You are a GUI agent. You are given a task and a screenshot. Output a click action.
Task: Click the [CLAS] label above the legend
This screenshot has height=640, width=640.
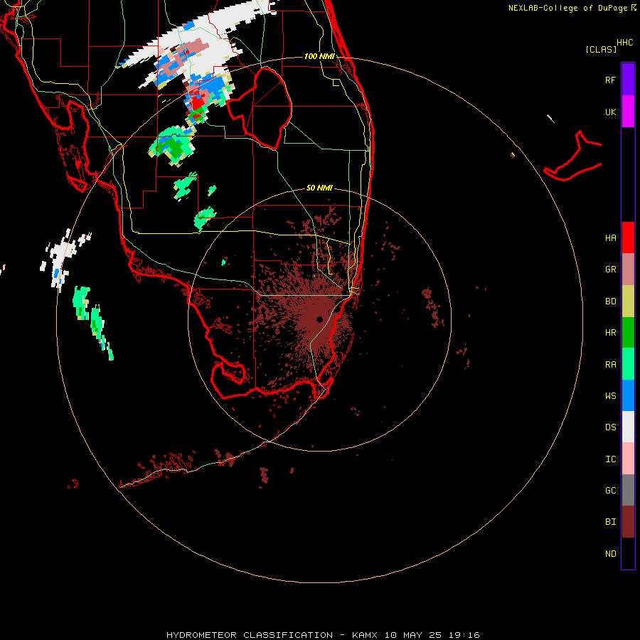(601, 49)
